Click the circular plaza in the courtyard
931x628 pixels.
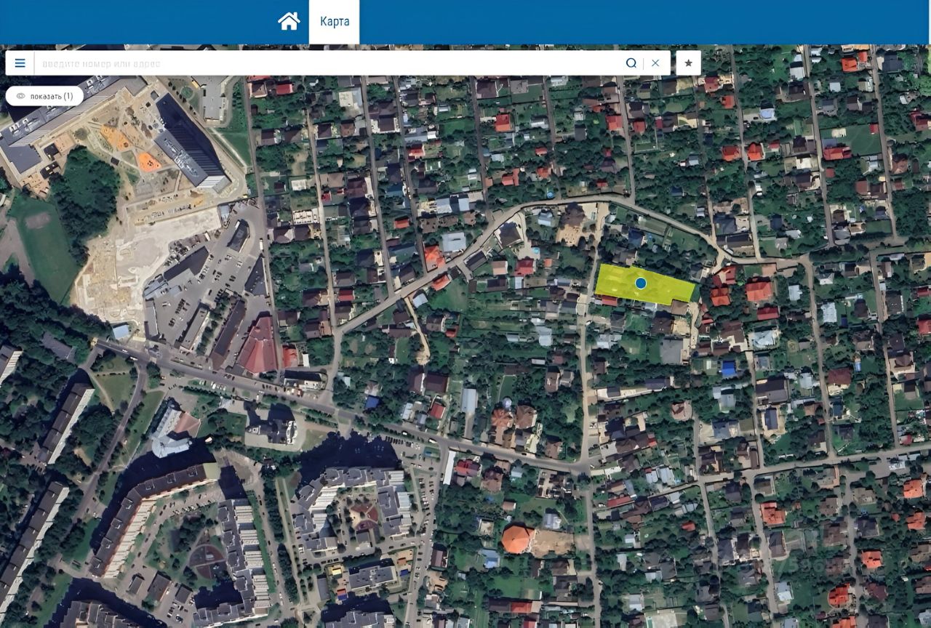pos(208,560)
